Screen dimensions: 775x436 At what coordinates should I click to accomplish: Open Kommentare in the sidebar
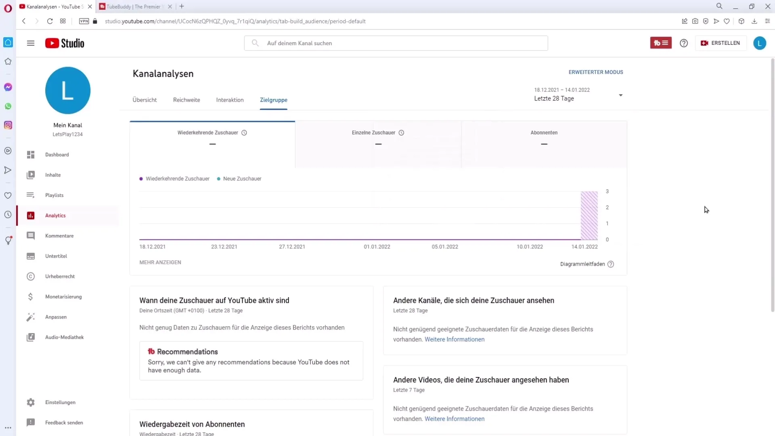(x=59, y=235)
